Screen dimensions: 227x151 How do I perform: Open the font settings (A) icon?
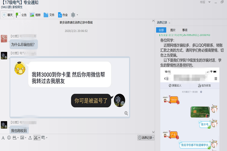(x=3, y=138)
